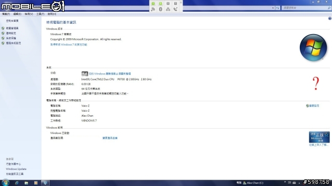Click the installed memory value '6.00 GB'
The image size is (332, 186).
(86, 84)
